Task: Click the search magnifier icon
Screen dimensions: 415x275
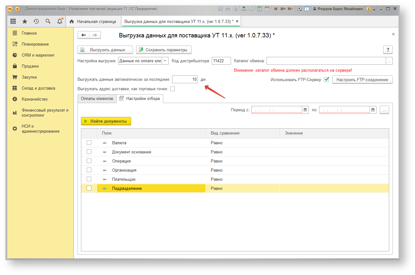Action: 48,21
